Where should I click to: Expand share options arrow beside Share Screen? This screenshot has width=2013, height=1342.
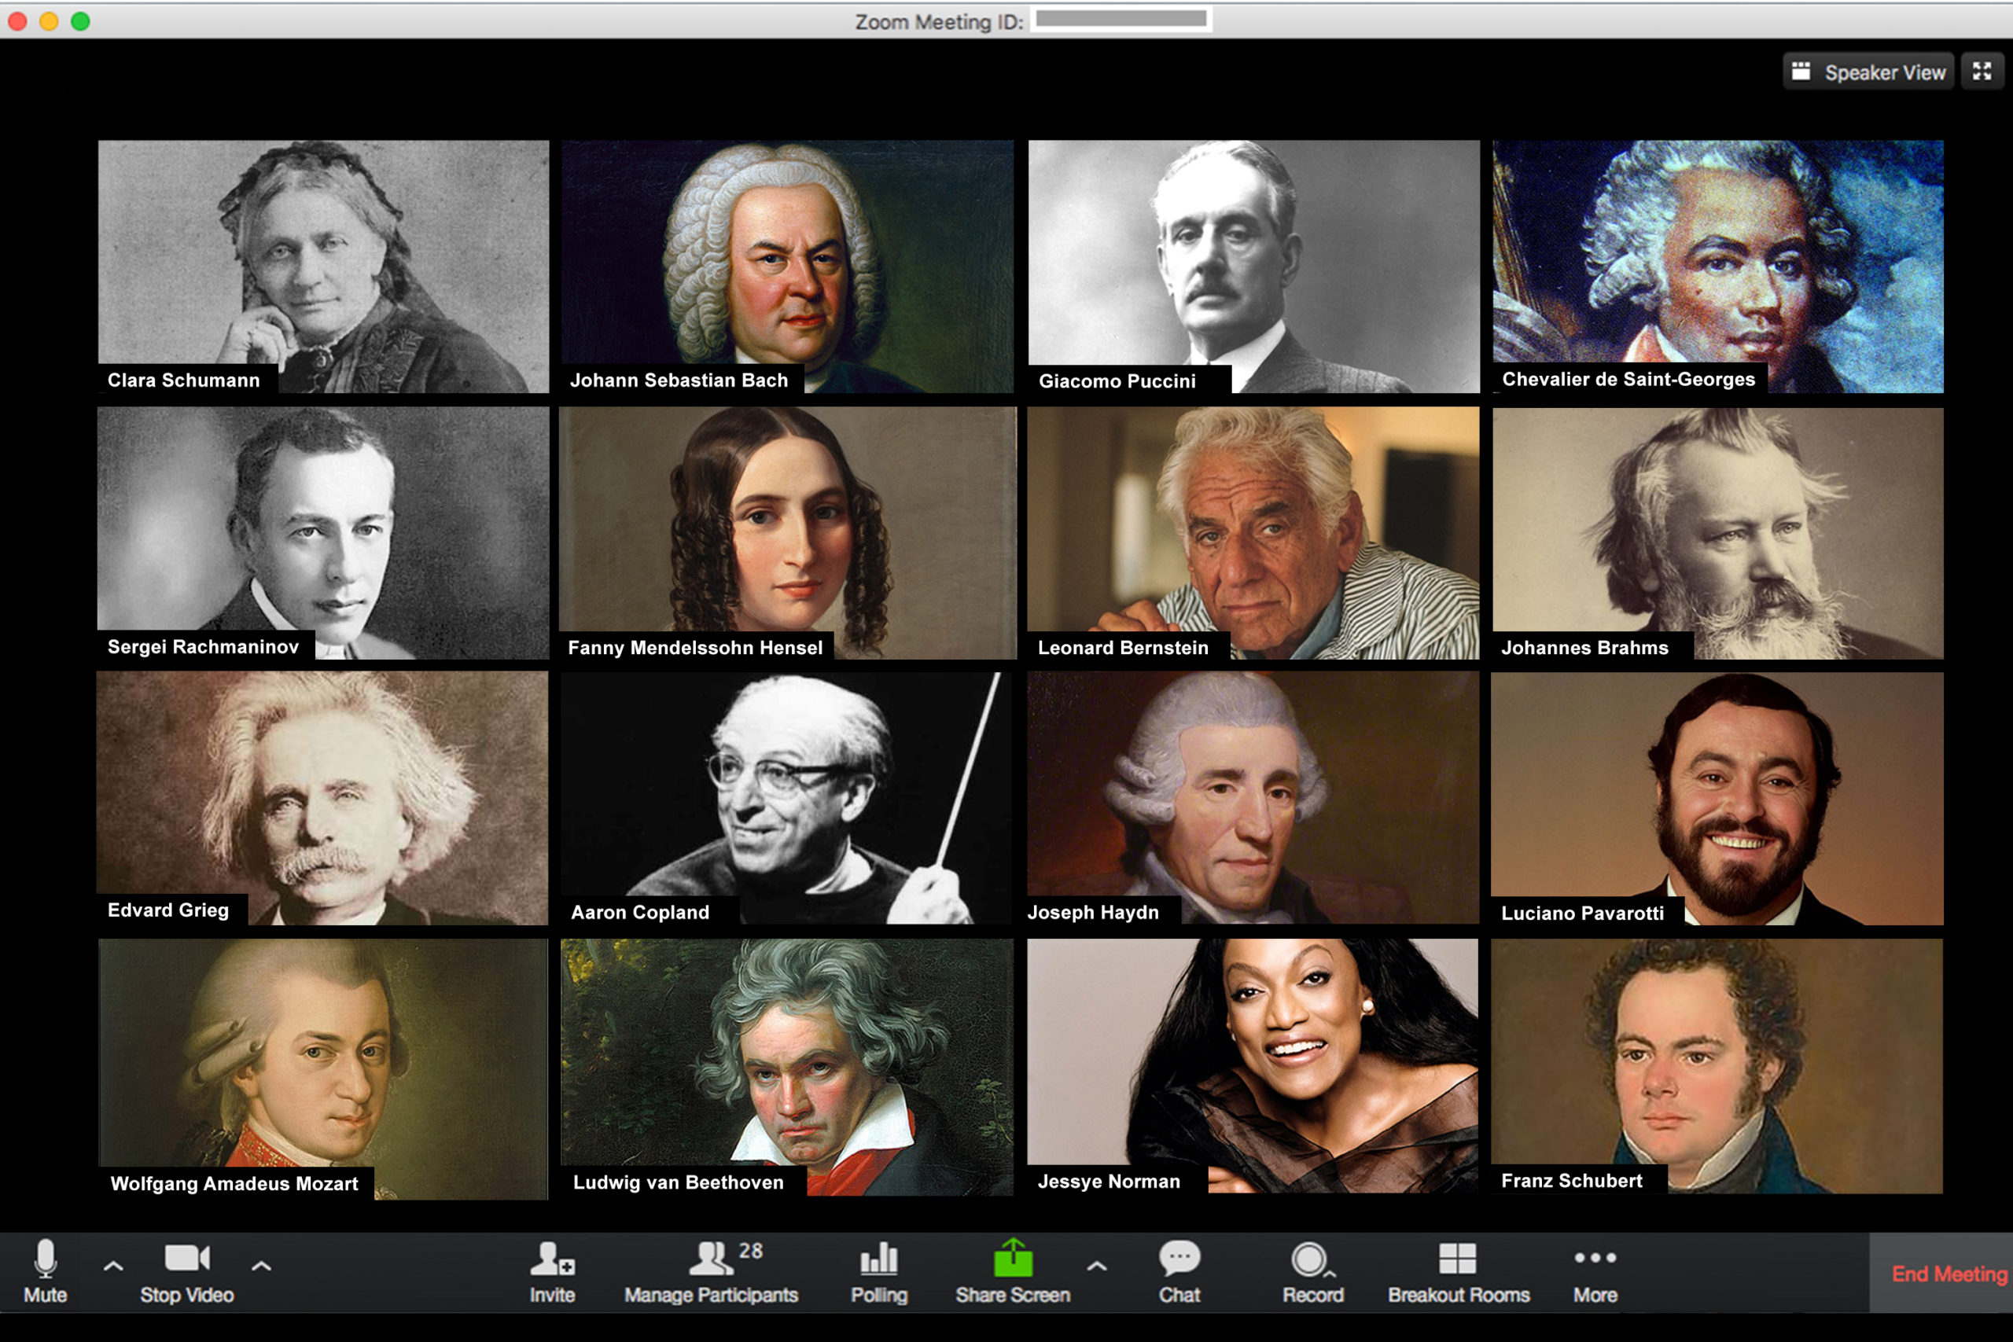pos(1096,1266)
